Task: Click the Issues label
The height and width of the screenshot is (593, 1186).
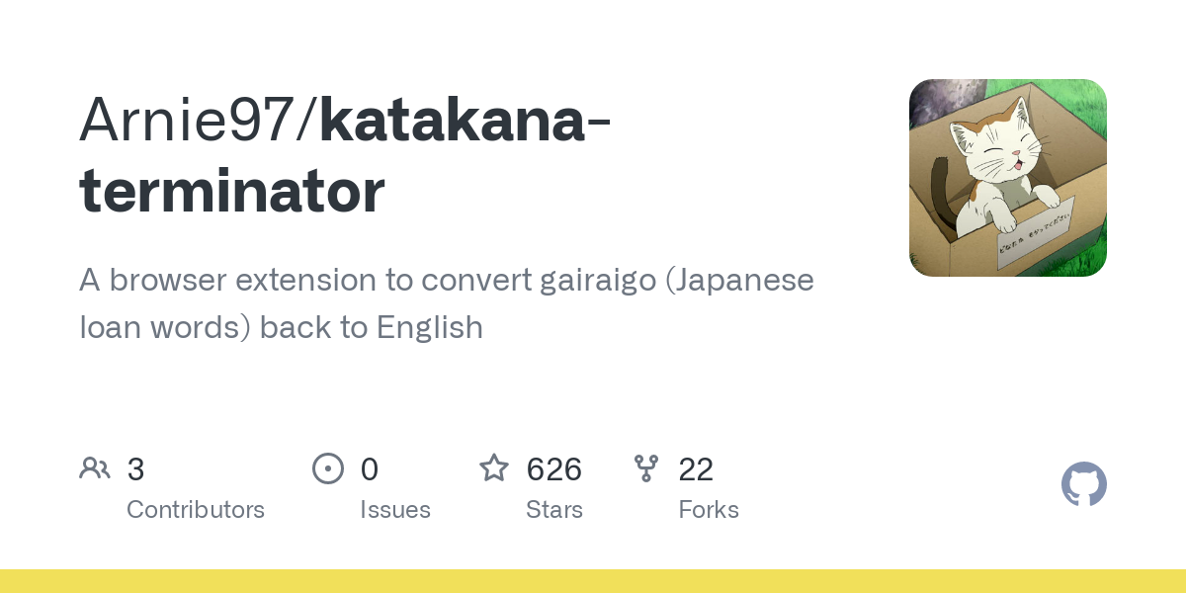Action: [395, 510]
